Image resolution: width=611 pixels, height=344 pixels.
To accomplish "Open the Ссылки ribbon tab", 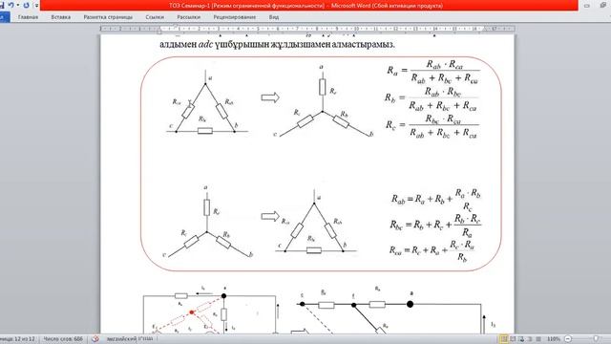I will [x=155, y=17].
